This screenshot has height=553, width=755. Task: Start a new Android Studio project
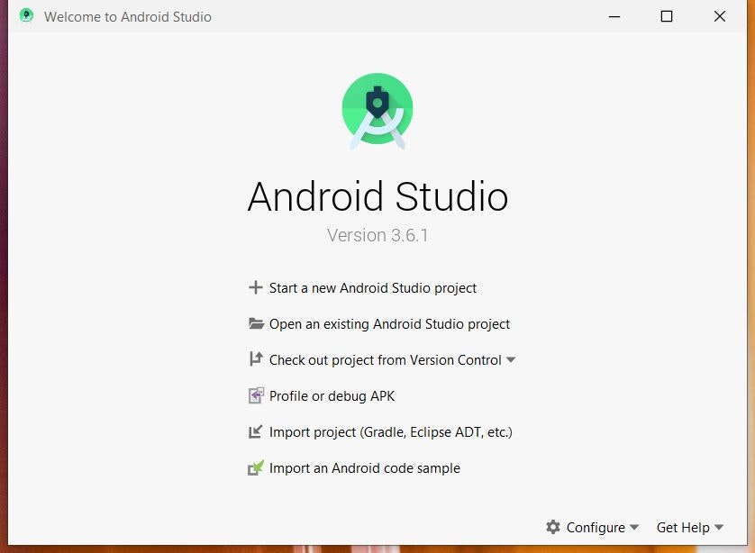pyautogui.click(x=373, y=288)
